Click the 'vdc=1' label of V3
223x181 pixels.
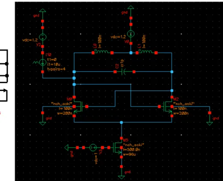click(96, 158)
